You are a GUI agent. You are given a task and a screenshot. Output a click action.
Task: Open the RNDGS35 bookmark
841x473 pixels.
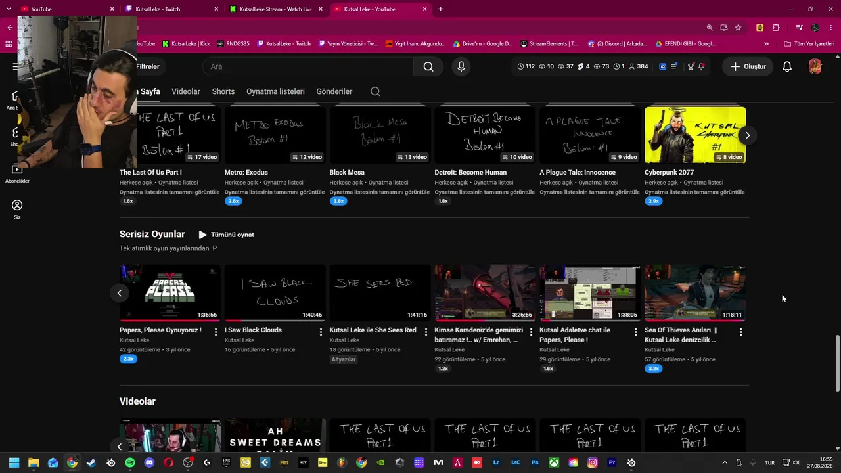233,44
